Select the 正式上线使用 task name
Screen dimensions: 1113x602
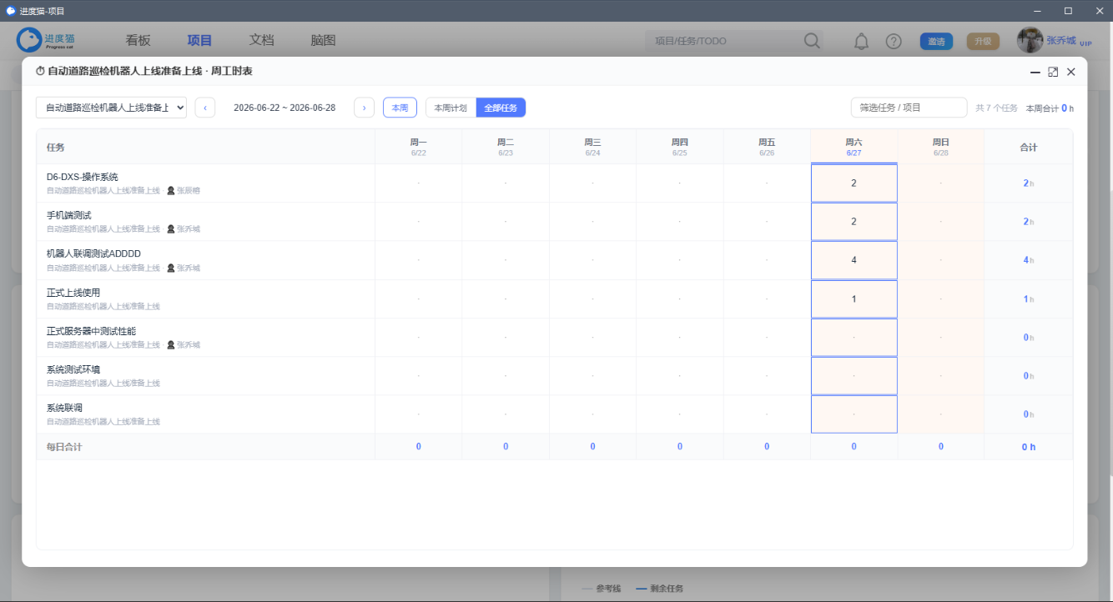click(73, 293)
